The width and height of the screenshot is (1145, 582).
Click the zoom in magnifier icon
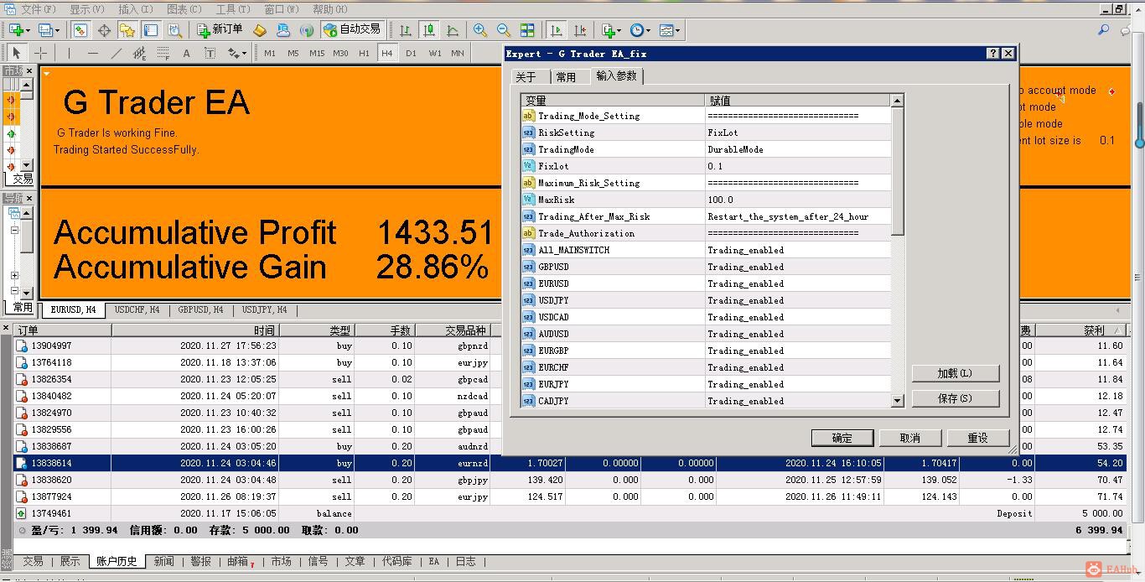coord(480,30)
